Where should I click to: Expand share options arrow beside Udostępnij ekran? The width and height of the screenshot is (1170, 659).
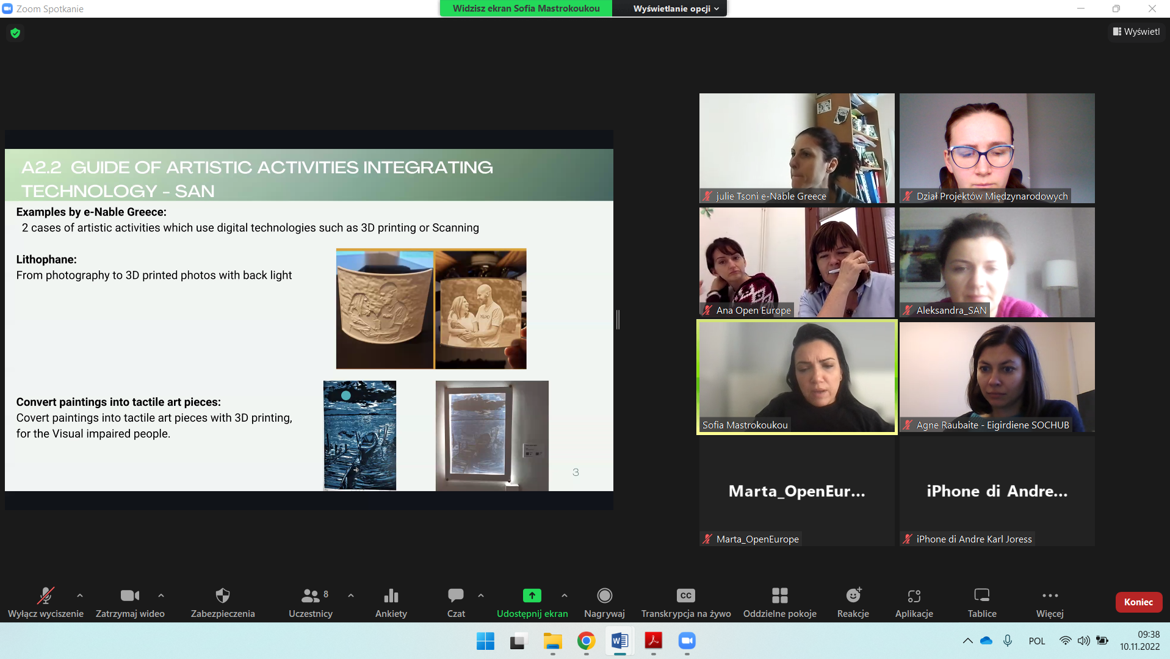coord(565,596)
